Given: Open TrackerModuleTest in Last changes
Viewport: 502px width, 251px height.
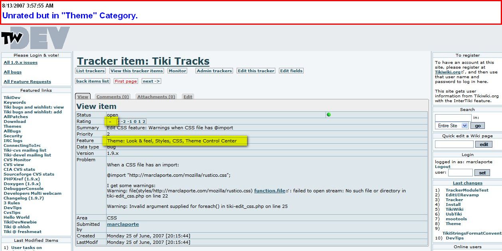Looking at the screenshot, I should click(467, 190).
